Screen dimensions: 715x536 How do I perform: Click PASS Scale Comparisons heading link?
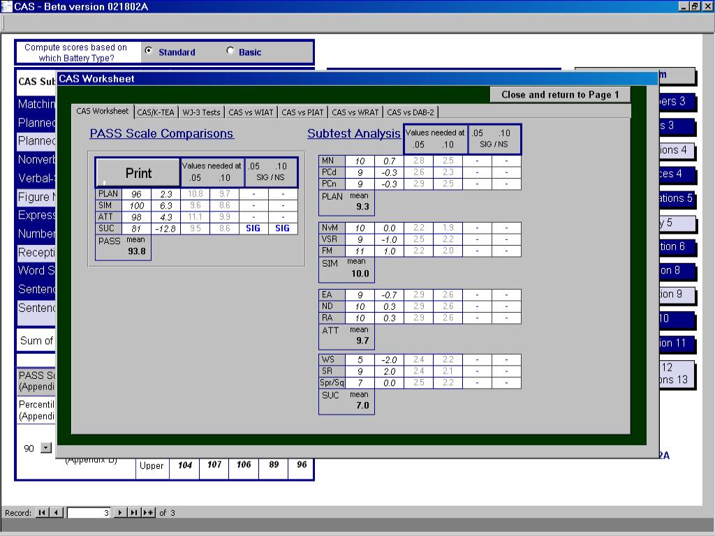pos(162,133)
